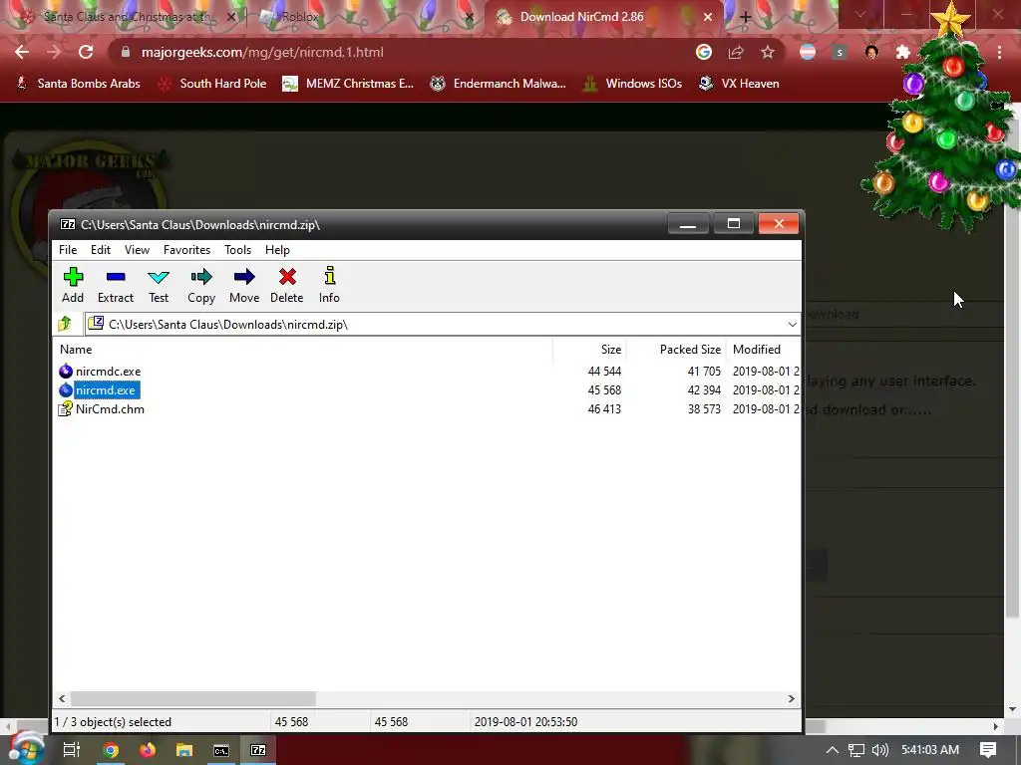Sort file list by Name column
Screen dimensions: 1021x765
303,350
